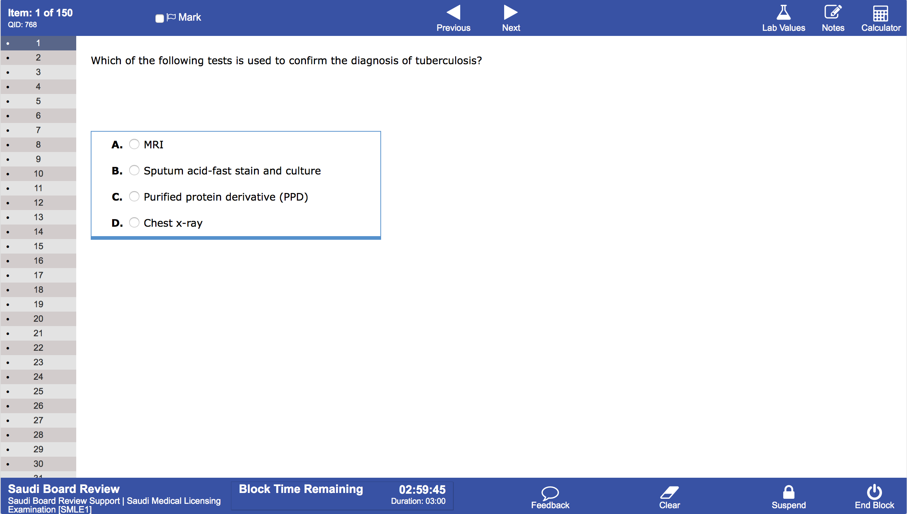907x514 pixels.
Task: Jump to question 26 in the list
Action: (x=38, y=406)
